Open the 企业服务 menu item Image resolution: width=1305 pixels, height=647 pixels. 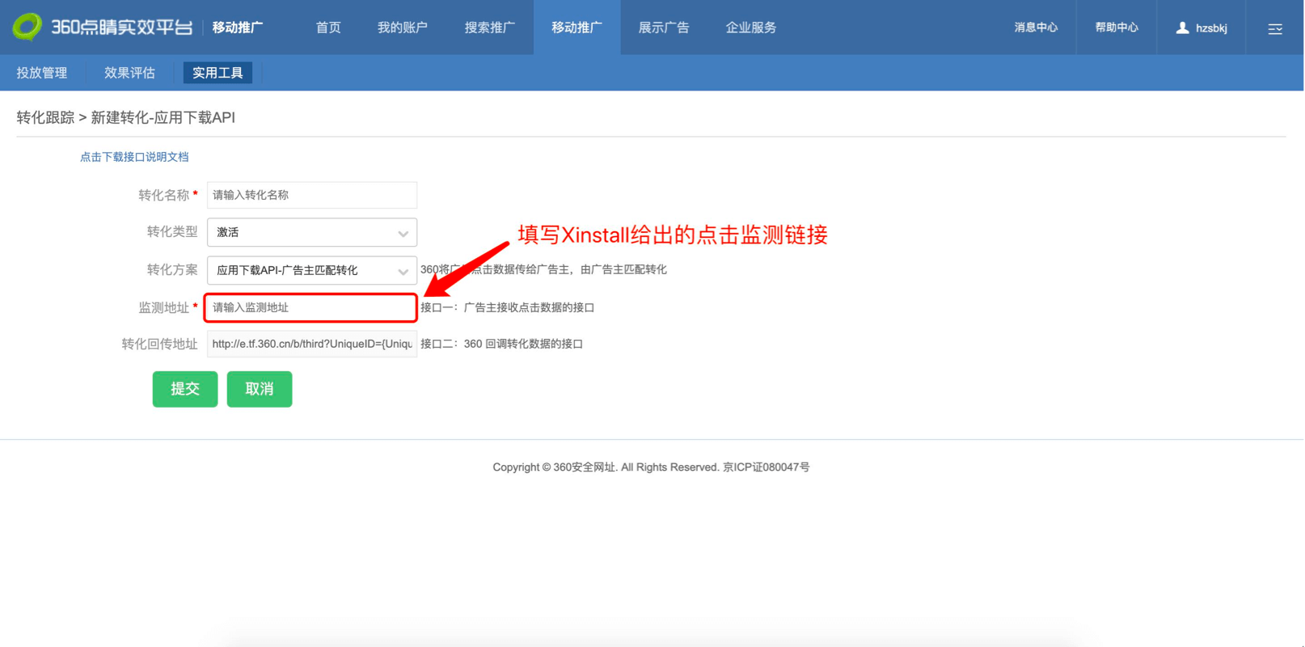751,27
